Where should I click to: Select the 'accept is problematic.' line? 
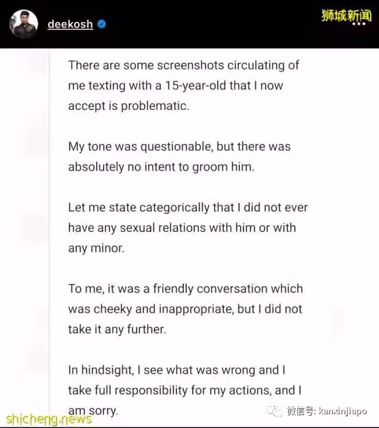pos(128,106)
